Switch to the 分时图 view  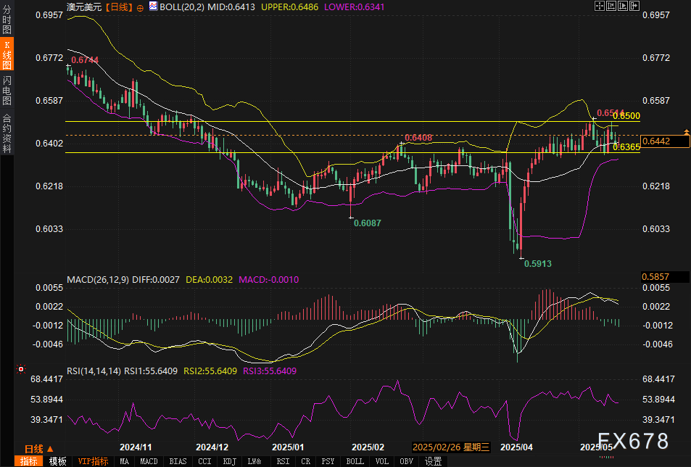[7, 22]
